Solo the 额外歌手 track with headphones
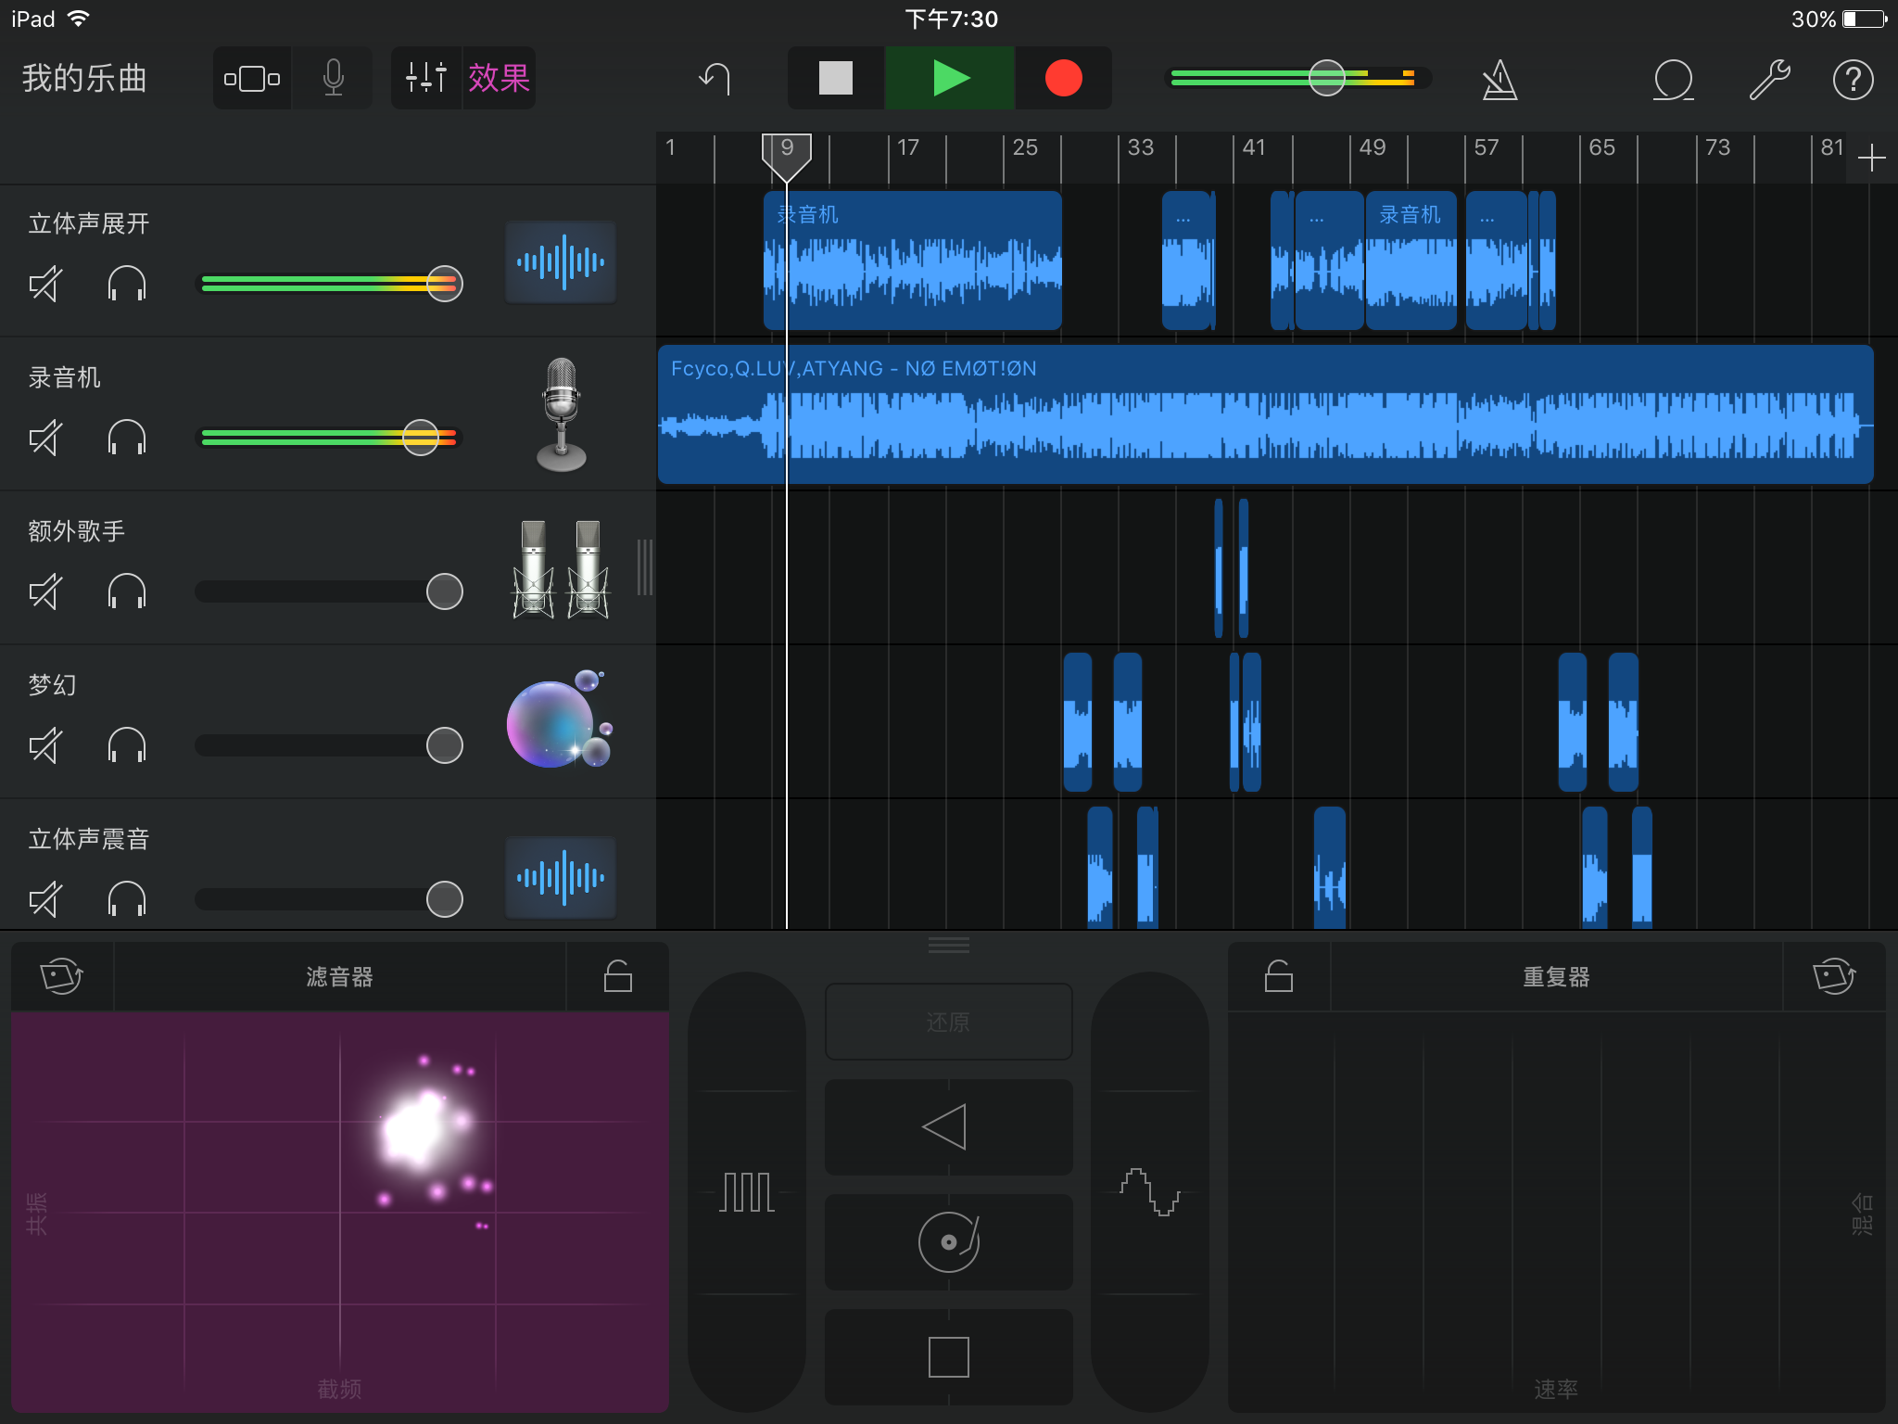 click(127, 591)
